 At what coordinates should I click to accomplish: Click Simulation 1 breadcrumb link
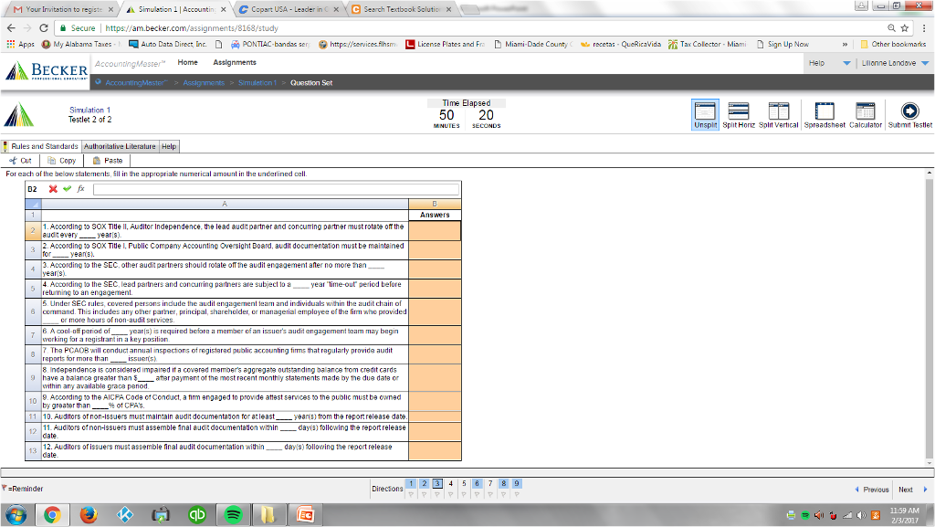pos(257,83)
